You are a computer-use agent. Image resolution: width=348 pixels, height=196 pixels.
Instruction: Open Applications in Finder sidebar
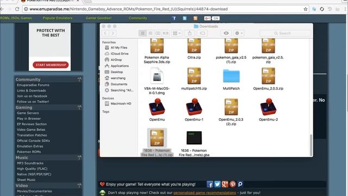click(120, 66)
